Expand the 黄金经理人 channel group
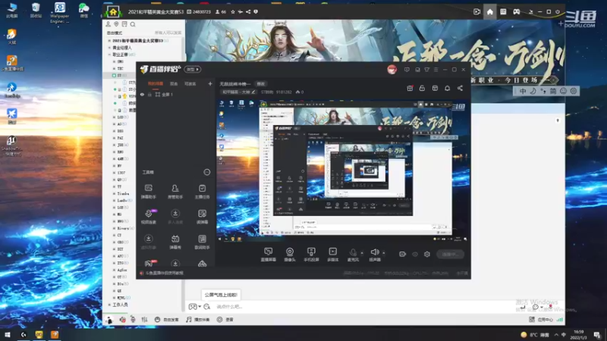607x341 pixels. click(109, 48)
